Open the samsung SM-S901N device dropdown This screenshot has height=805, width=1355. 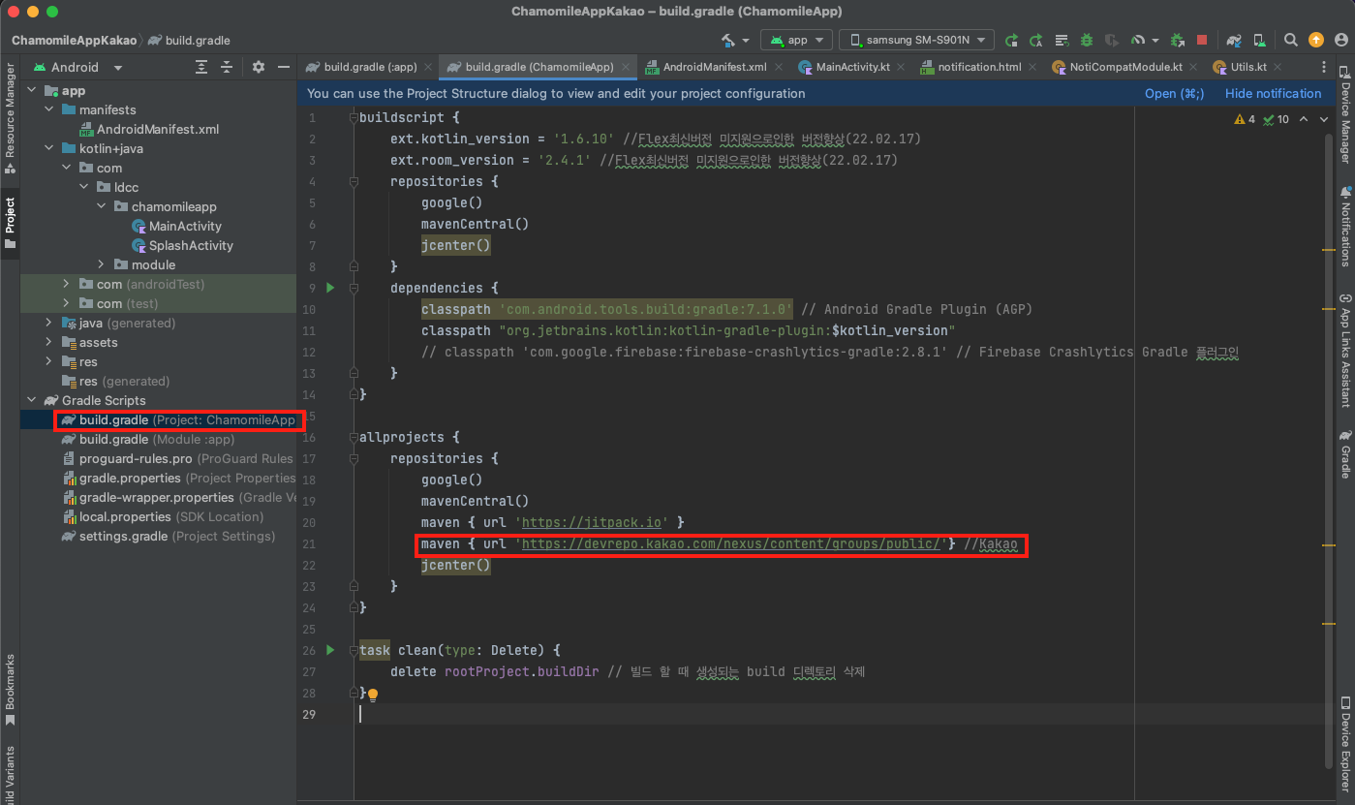[916, 40]
